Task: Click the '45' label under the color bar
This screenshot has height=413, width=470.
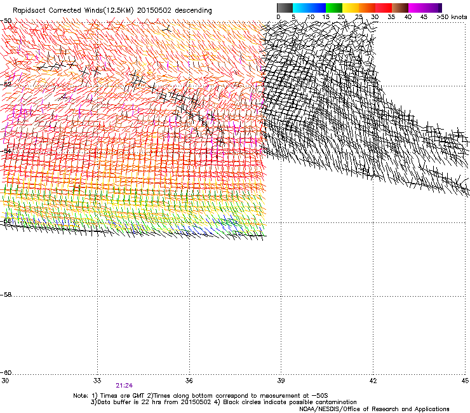Action: [424, 17]
